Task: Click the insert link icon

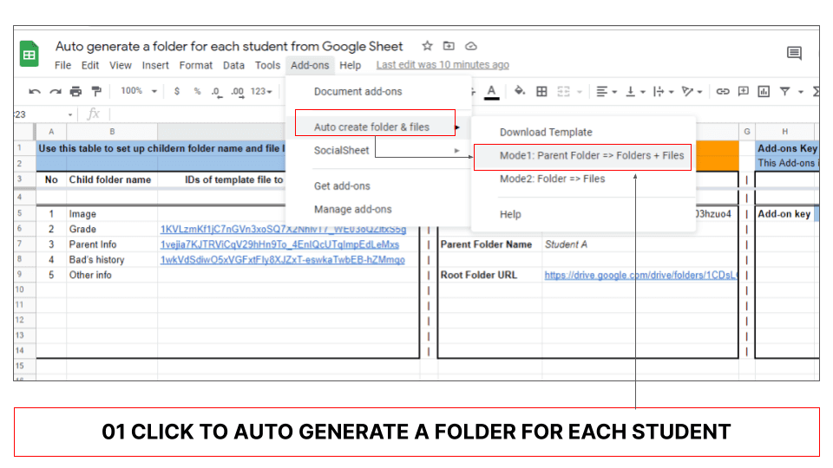Action: click(722, 91)
